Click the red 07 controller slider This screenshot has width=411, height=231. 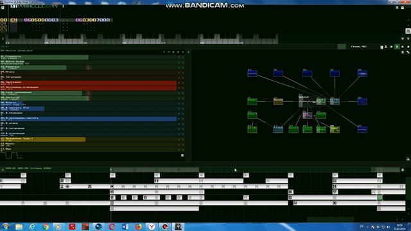pos(89,89)
